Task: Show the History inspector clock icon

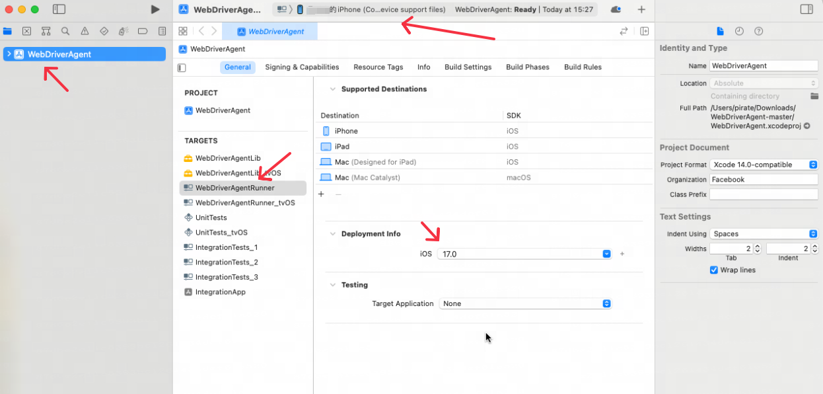Action: tap(739, 31)
